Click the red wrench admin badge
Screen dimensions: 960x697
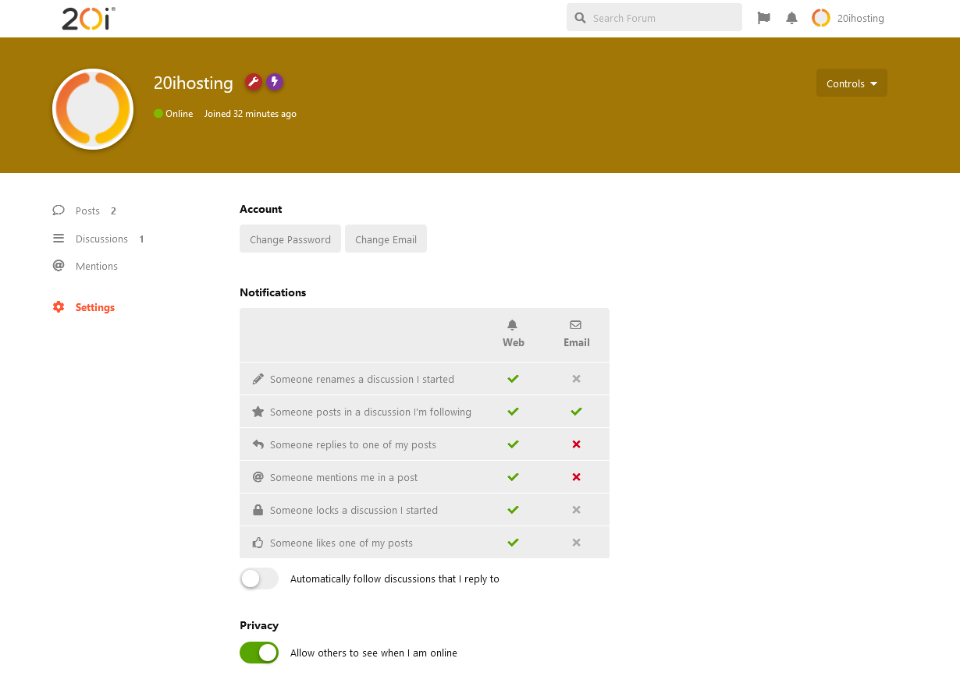[253, 82]
